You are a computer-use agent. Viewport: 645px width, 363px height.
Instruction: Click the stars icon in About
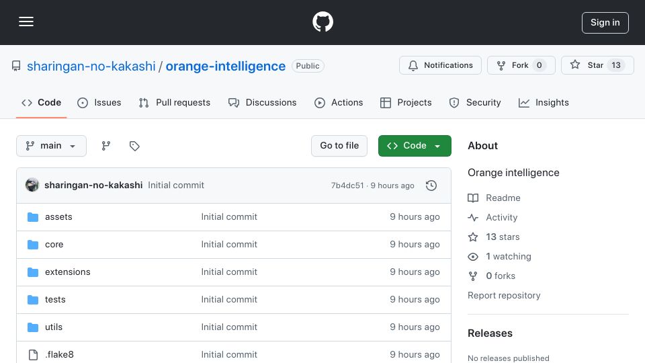tap(473, 237)
